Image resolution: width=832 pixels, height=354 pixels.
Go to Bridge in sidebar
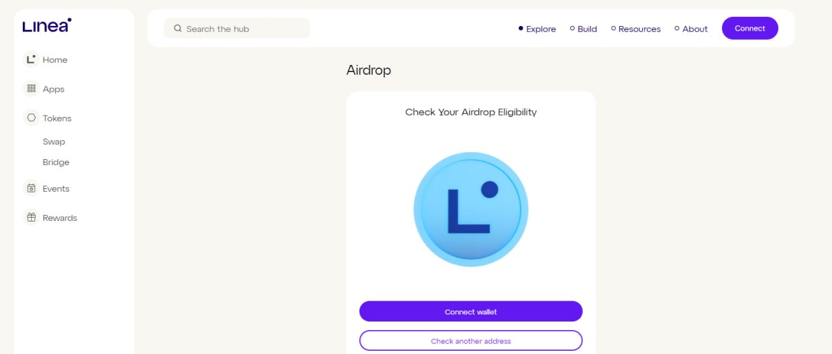pyautogui.click(x=56, y=162)
